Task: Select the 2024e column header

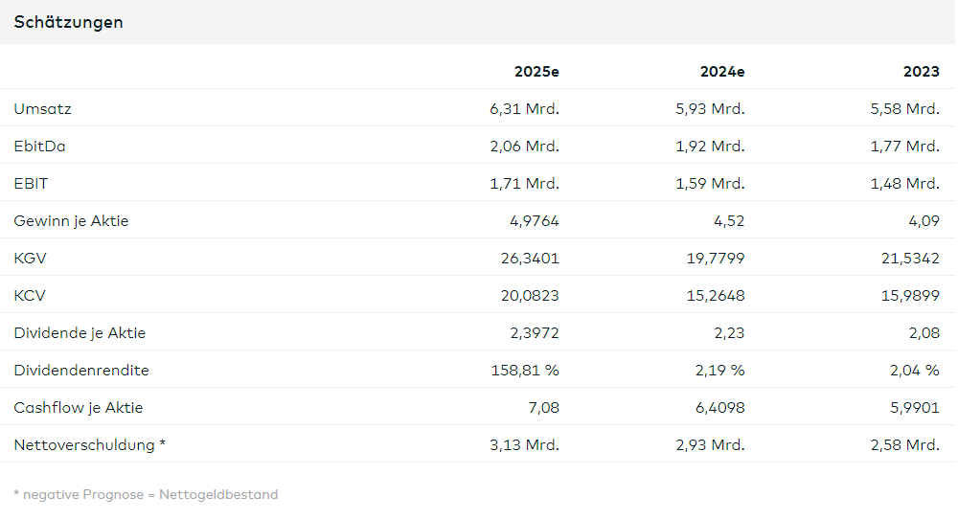Action: pyautogui.click(x=722, y=72)
